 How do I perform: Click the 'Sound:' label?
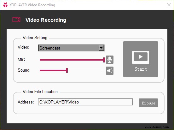coord(24,70)
